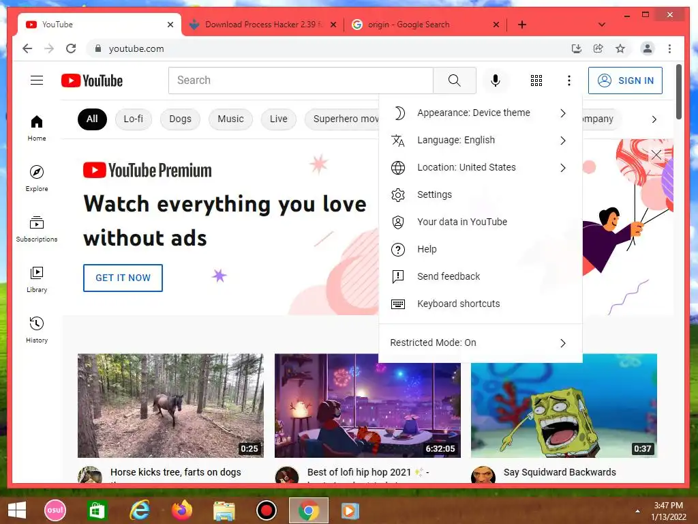Open Horse kicks tree video title
Image resolution: width=698 pixels, height=524 pixels.
click(175, 472)
